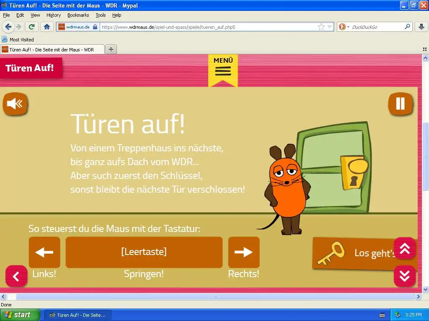Viewport: 429px width, 321px height.
Task: Open a new tab with plus button
Action: pos(111,49)
